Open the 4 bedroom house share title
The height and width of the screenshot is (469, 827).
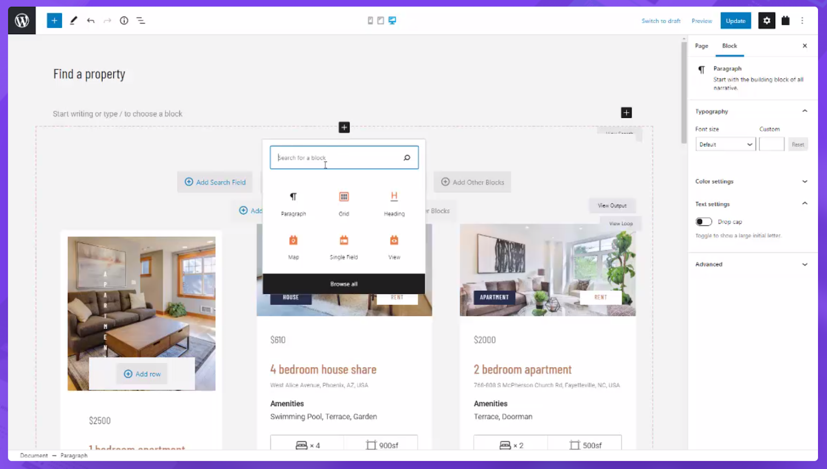(x=323, y=370)
